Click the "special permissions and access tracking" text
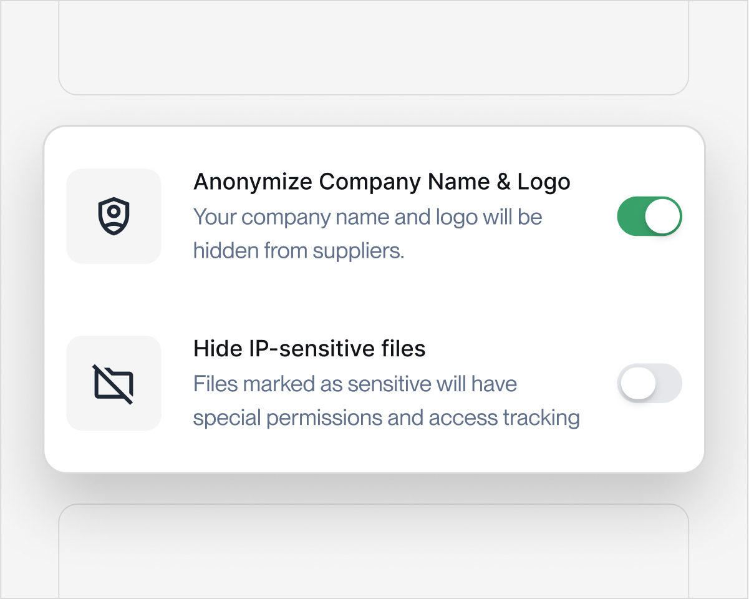 coord(386,417)
